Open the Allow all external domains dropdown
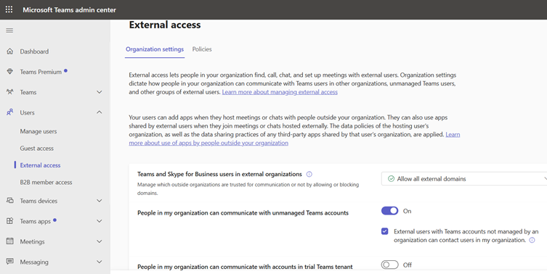 (x=464, y=178)
